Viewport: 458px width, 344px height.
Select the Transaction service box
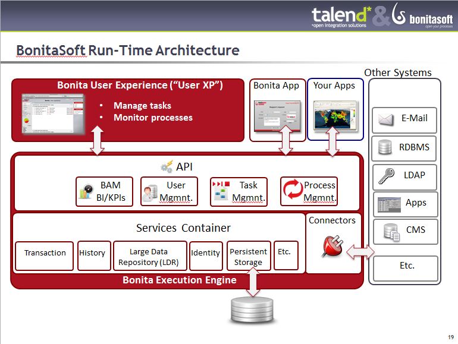pos(44,256)
